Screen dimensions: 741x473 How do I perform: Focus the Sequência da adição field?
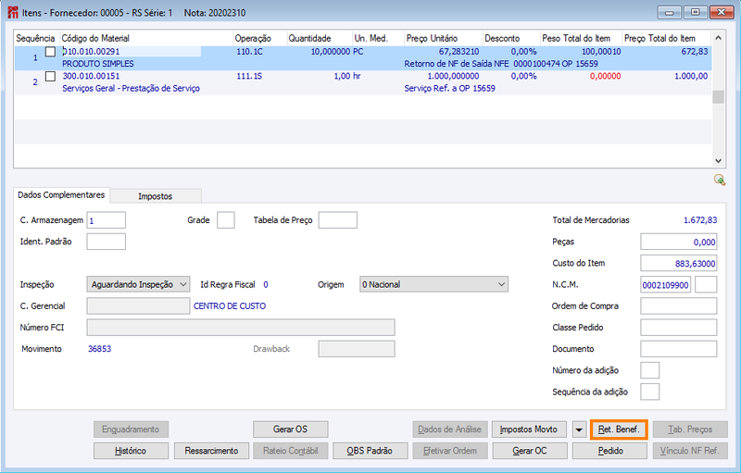point(650,392)
